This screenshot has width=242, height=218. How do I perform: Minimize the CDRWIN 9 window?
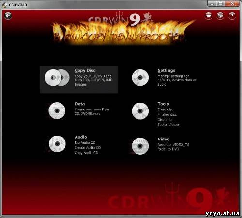(x=212, y=4)
